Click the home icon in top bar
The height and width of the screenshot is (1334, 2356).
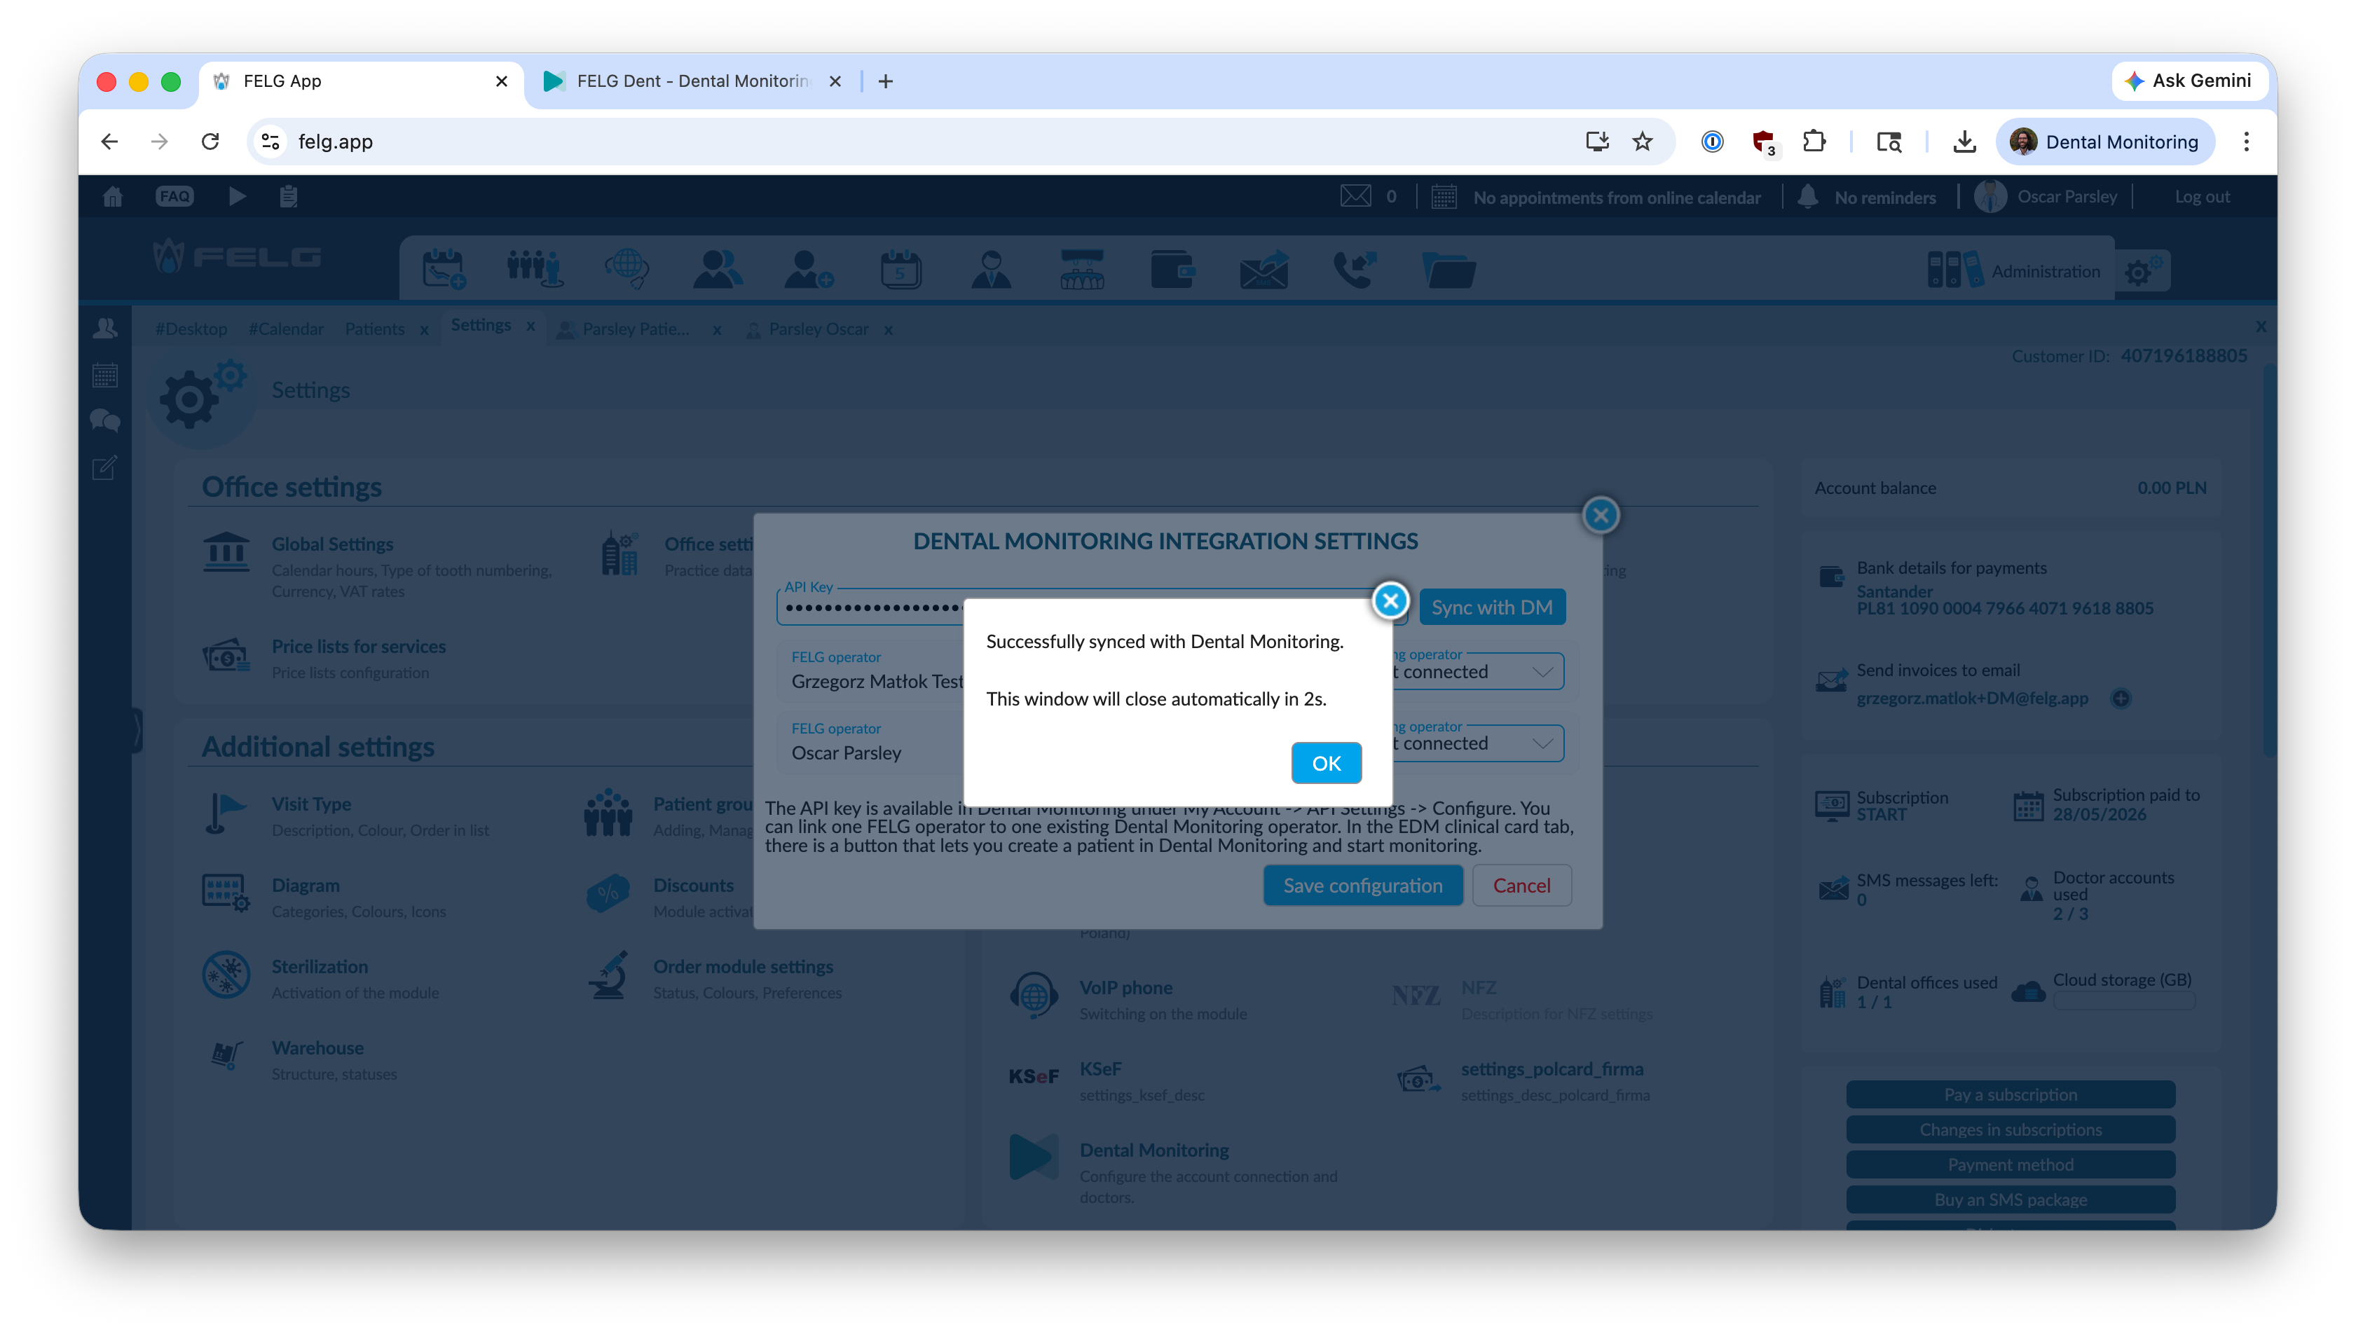click(x=113, y=196)
